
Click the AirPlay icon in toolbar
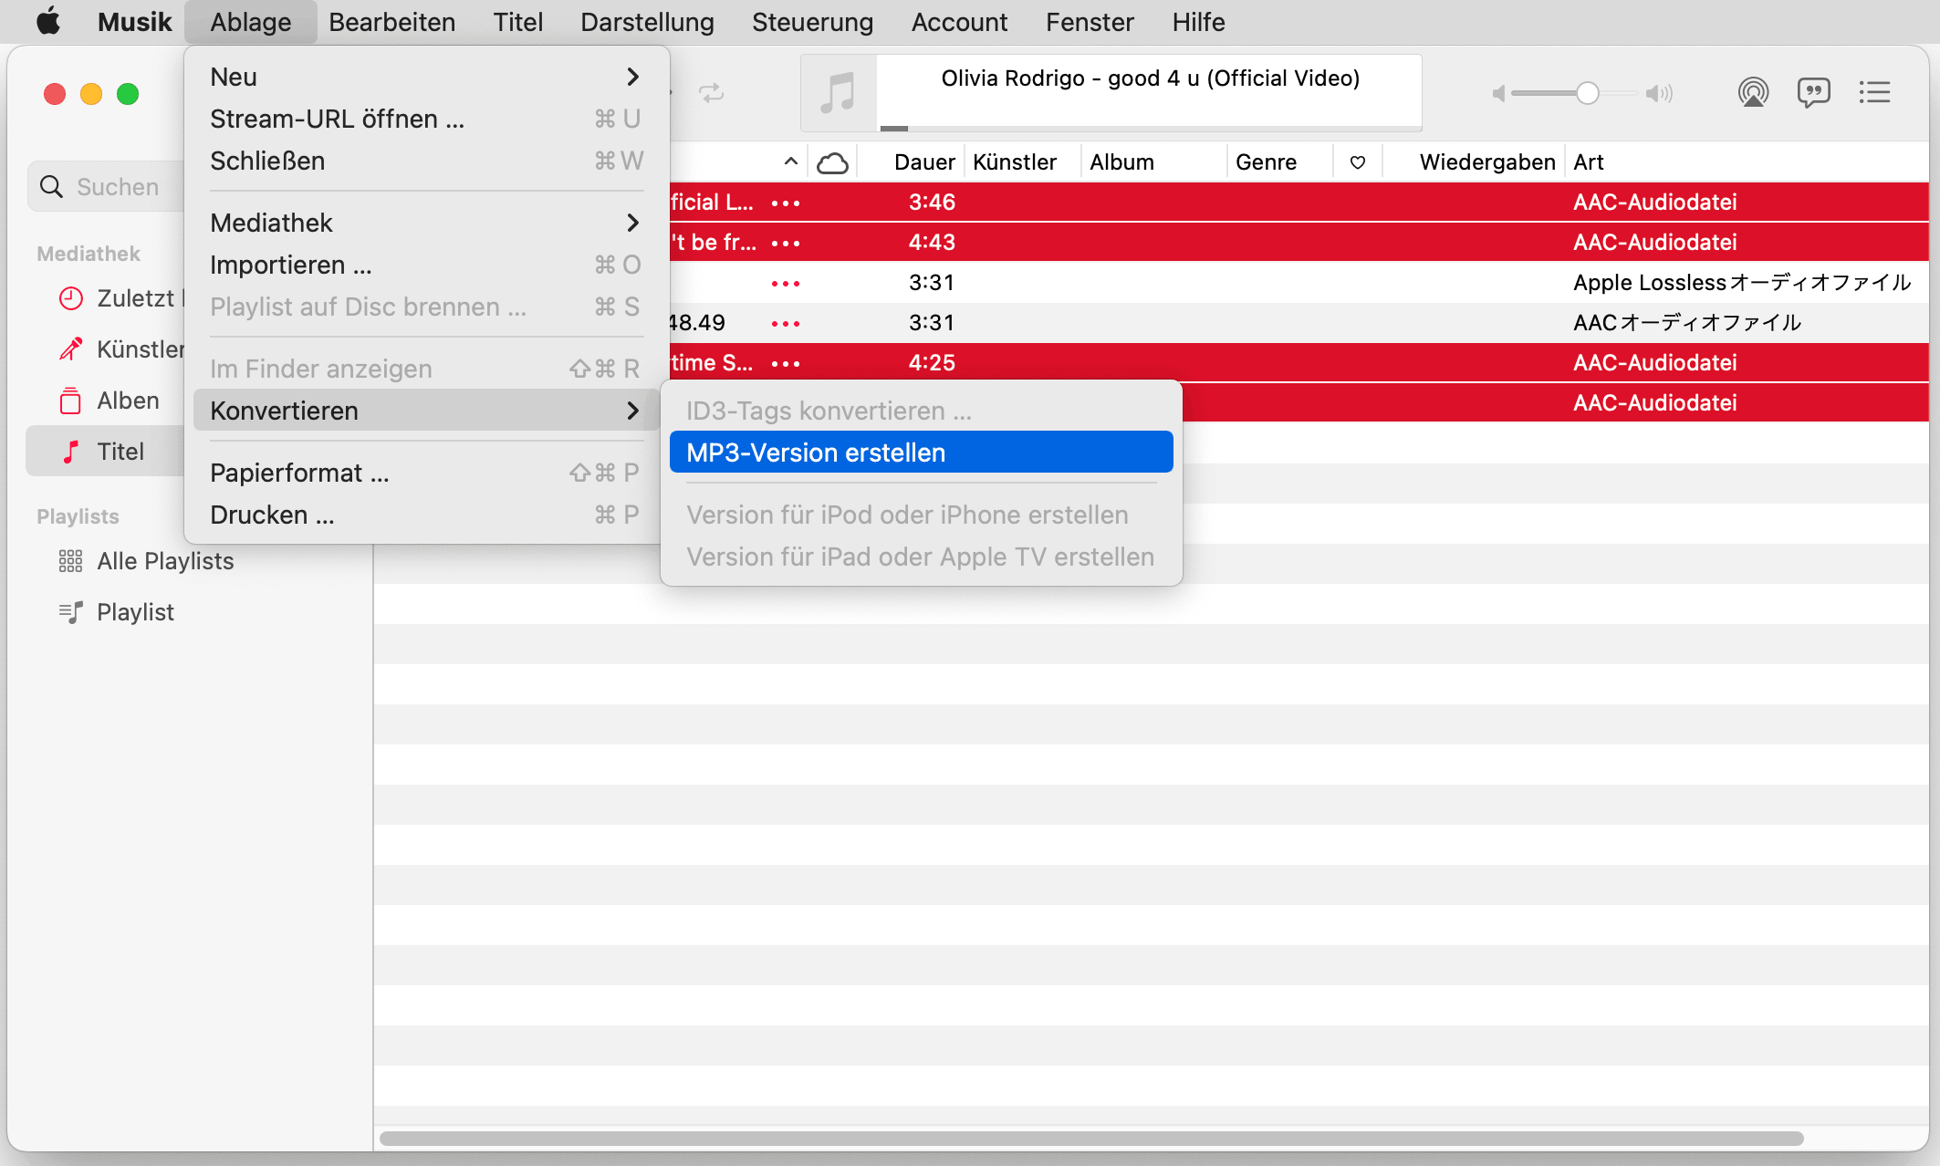1753,92
